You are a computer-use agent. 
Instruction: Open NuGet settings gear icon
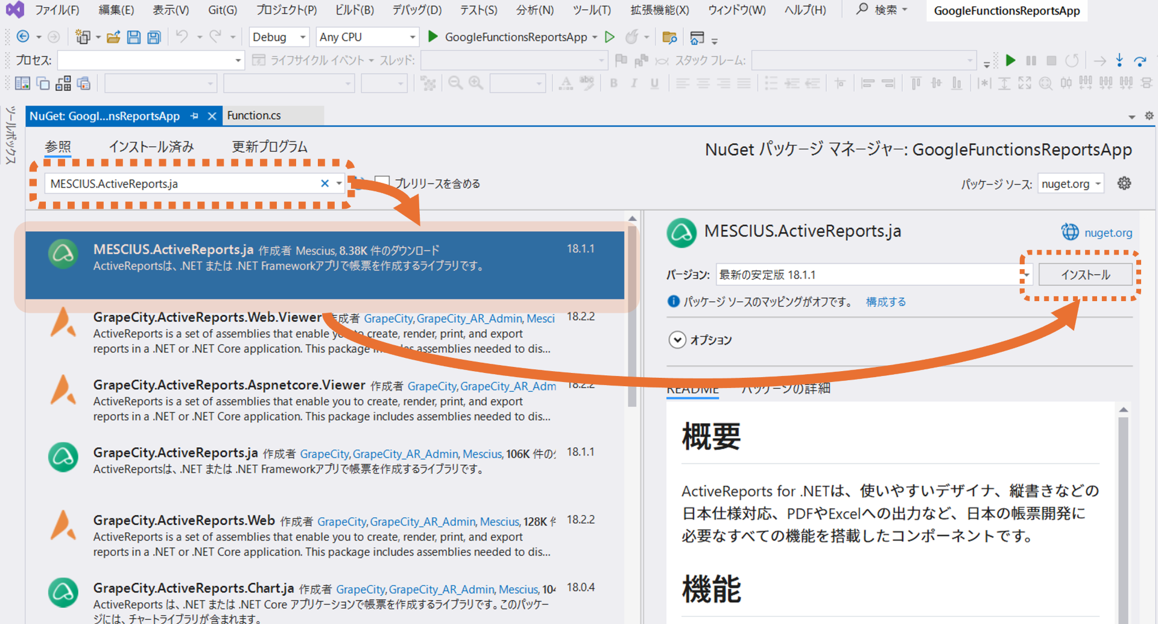point(1124,183)
